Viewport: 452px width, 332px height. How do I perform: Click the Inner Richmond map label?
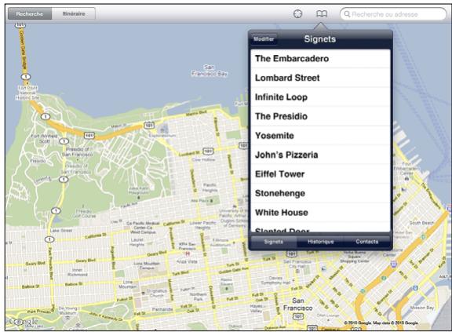77,272
